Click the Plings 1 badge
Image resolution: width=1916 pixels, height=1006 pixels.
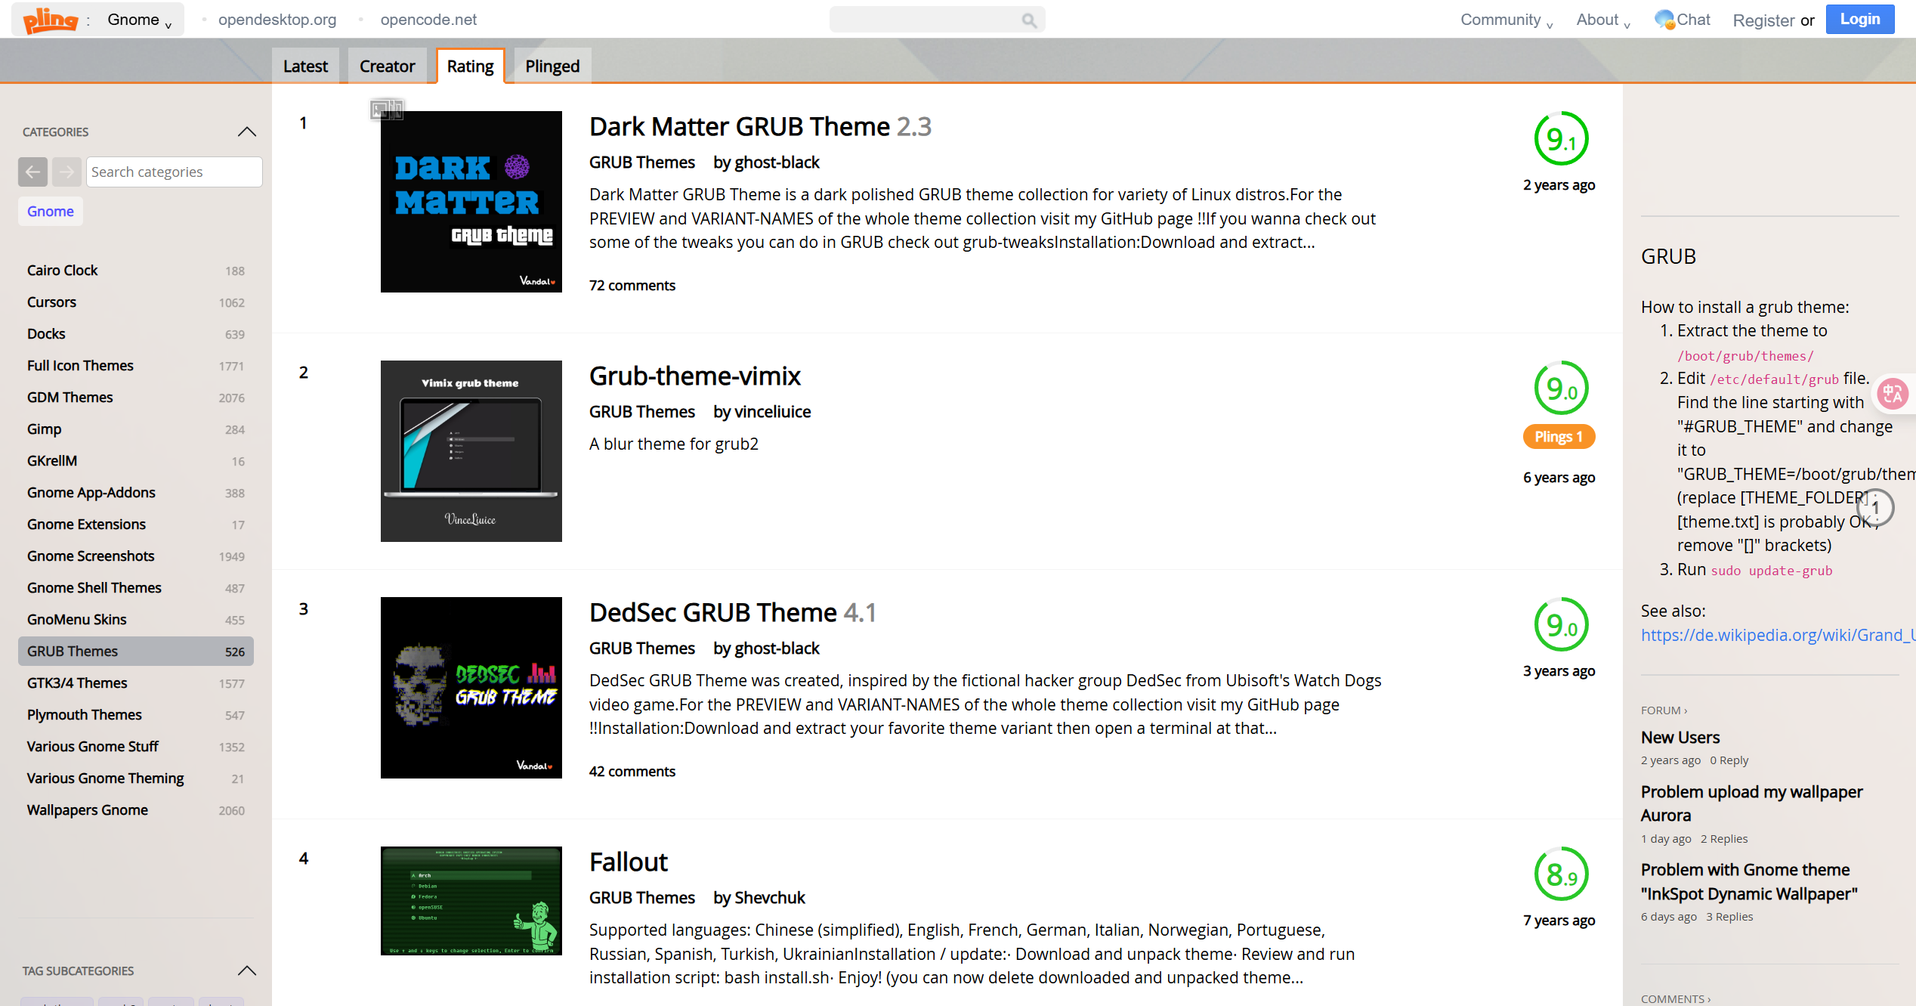tap(1559, 437)
